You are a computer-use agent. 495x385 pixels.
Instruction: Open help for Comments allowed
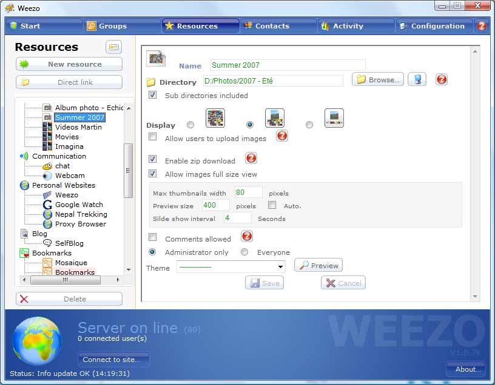[247, 236]
